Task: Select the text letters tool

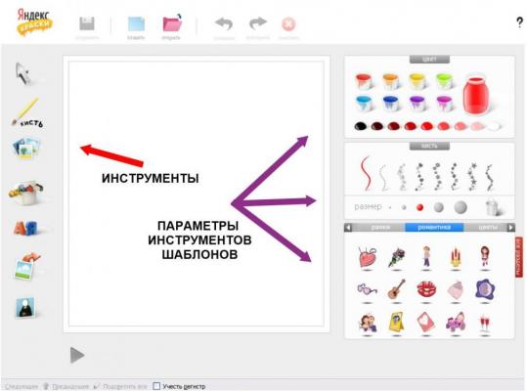Action: (25, 229)
